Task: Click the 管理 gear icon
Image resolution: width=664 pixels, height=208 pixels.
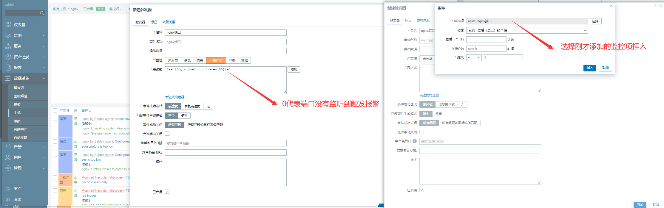Action: [x=8, y=168]
